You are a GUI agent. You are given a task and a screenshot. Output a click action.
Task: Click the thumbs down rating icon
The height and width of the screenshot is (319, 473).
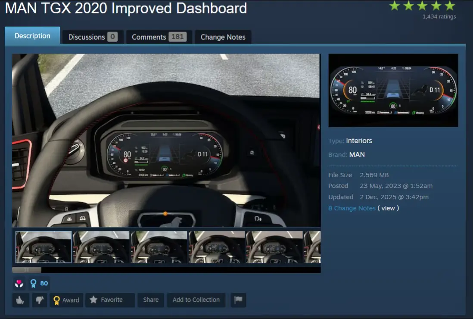pyautogui.click(x=40, y=300)
